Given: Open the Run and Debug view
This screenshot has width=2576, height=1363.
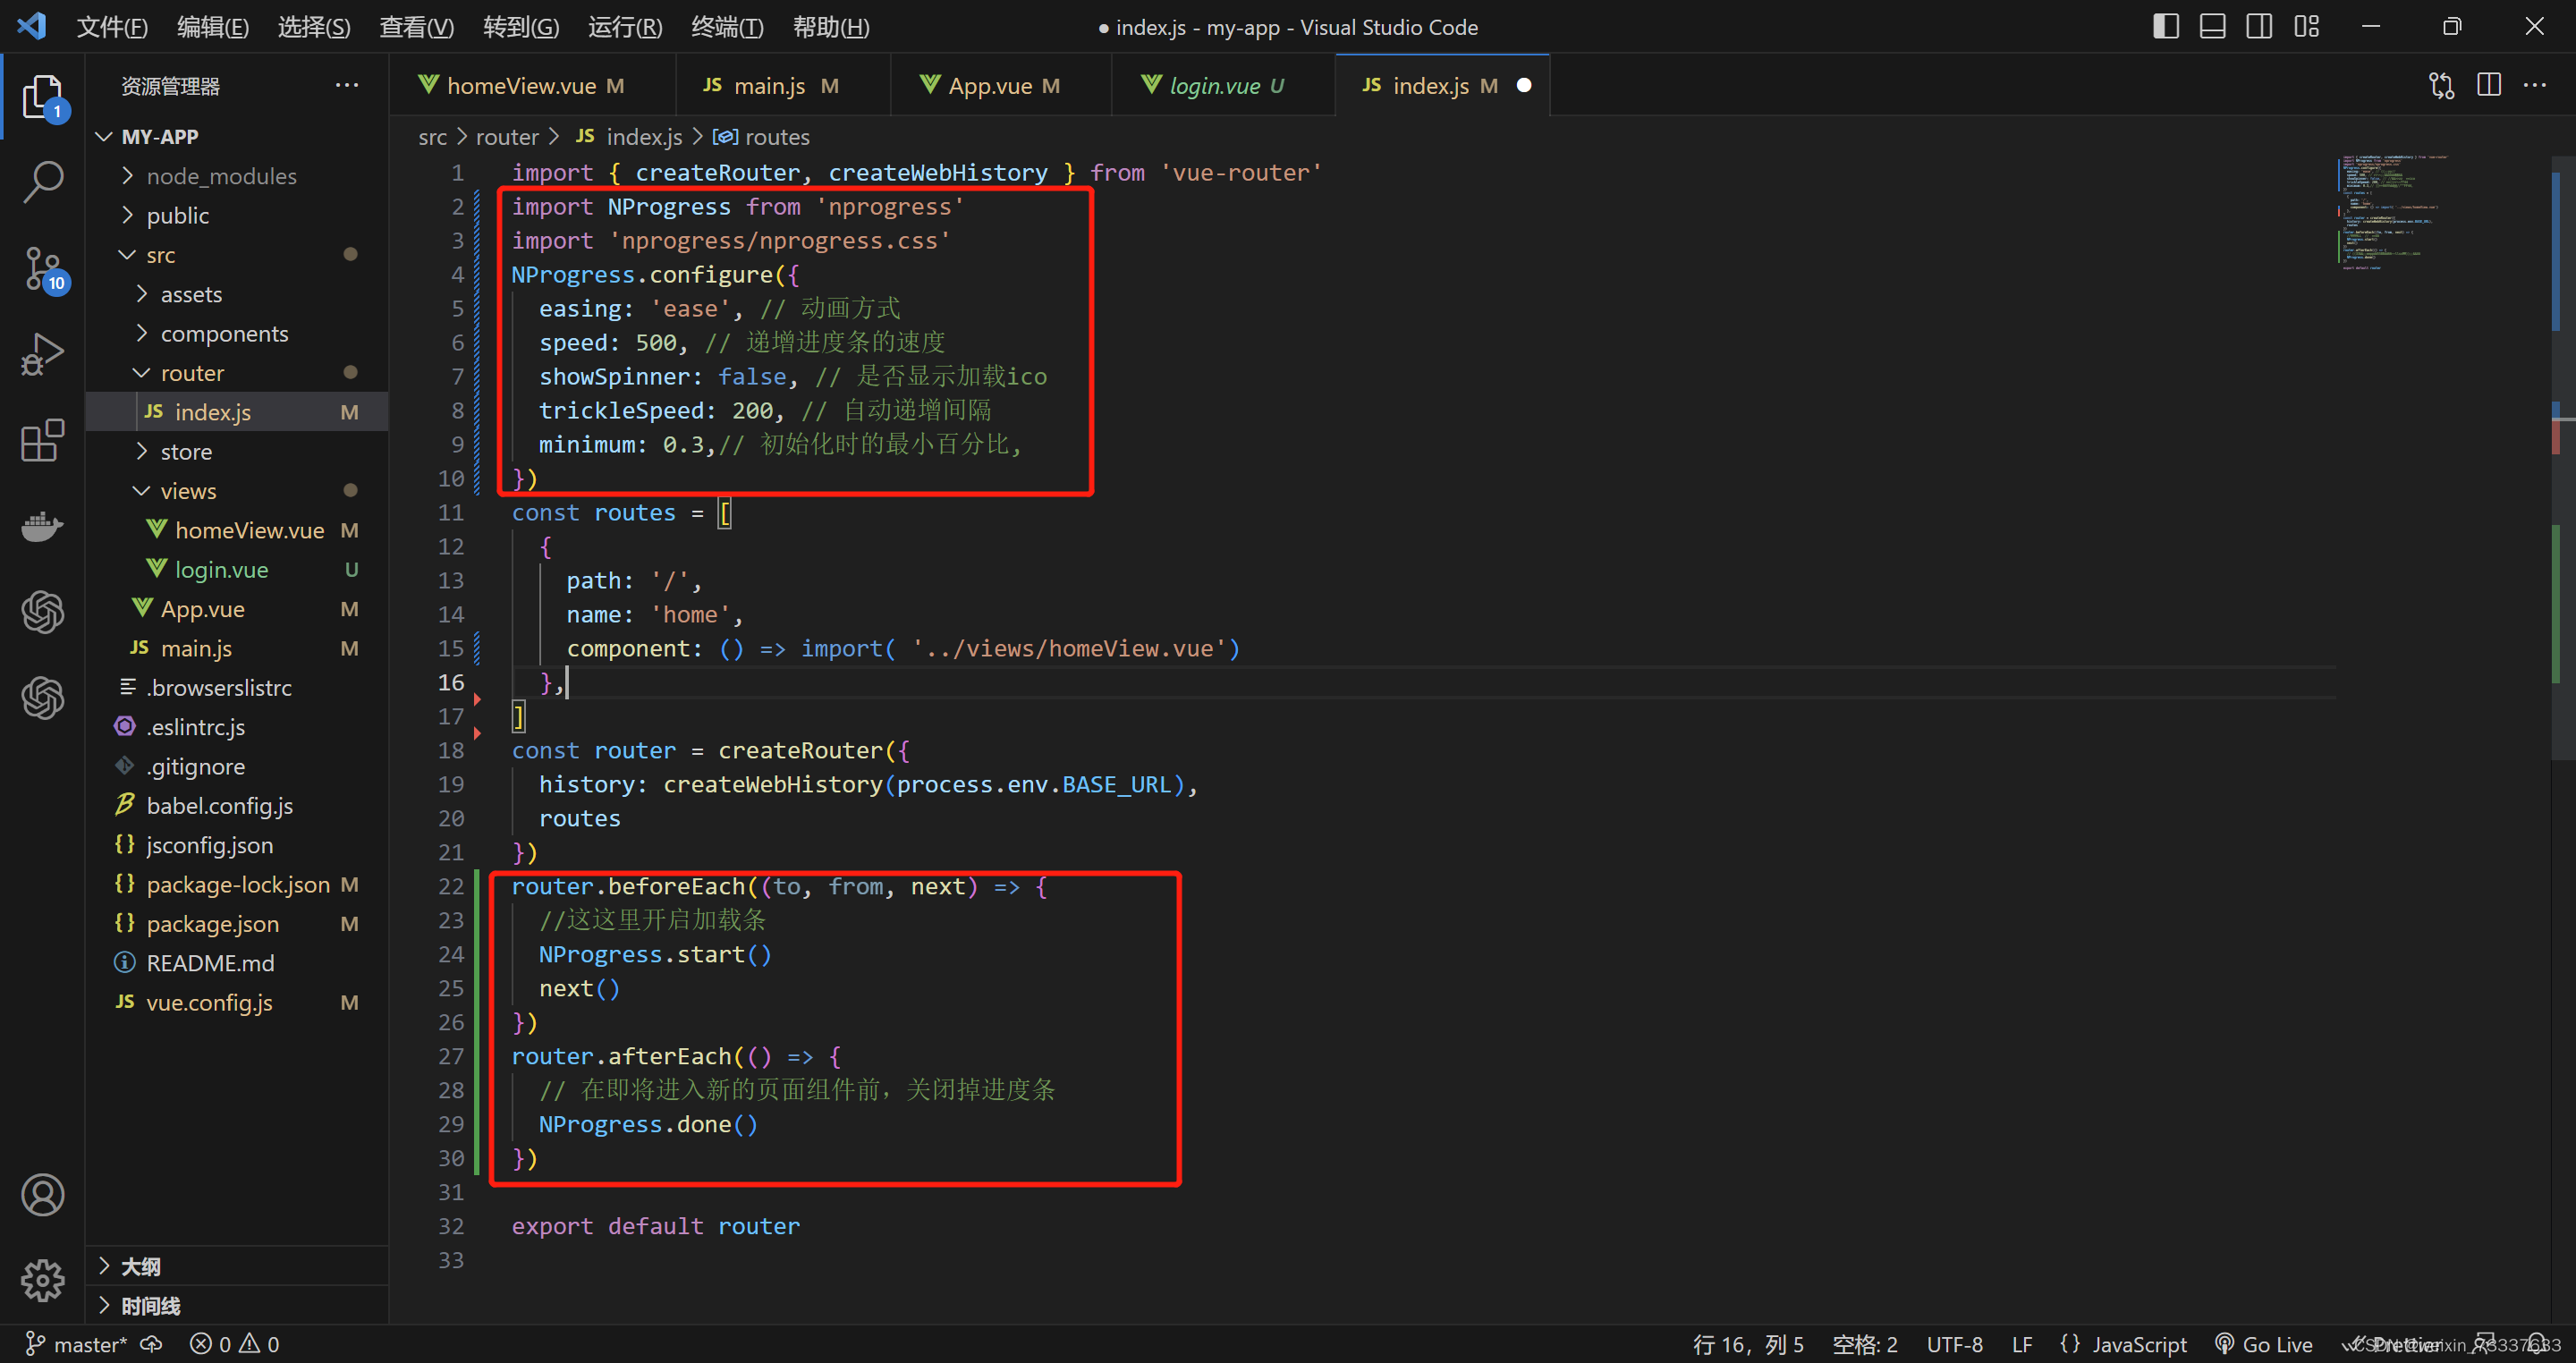Looking at the screenshot, I should 42,353.
